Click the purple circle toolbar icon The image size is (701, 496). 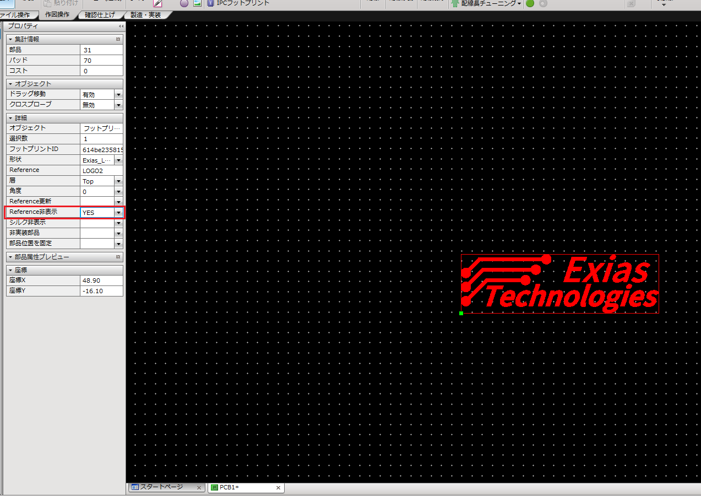point(184,3)
